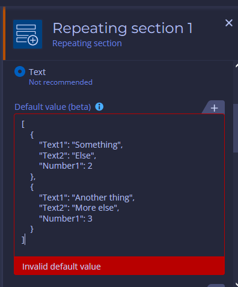Image resolution: width=238 pixels, height=287 pixels.
Task: Select the Text radio option
Action: [x=20, y=71]
